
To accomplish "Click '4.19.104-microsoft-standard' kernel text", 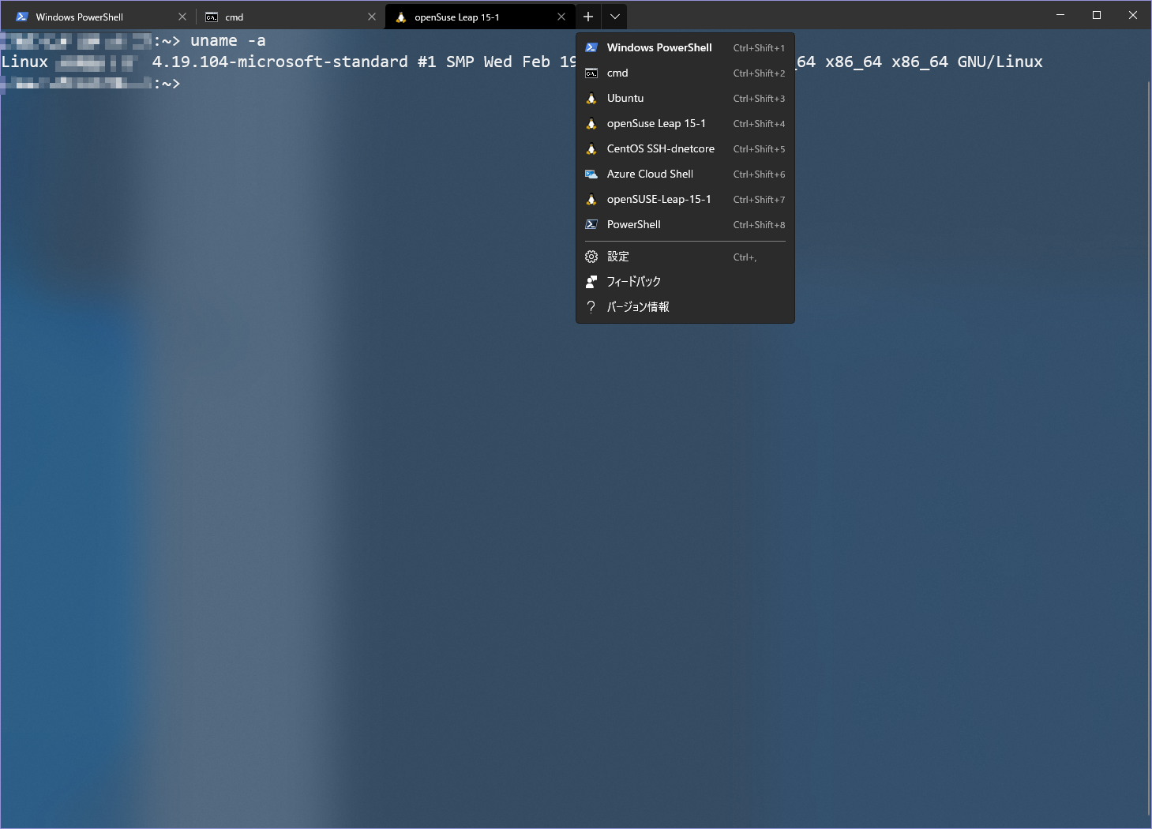I will tap(280, 62).
